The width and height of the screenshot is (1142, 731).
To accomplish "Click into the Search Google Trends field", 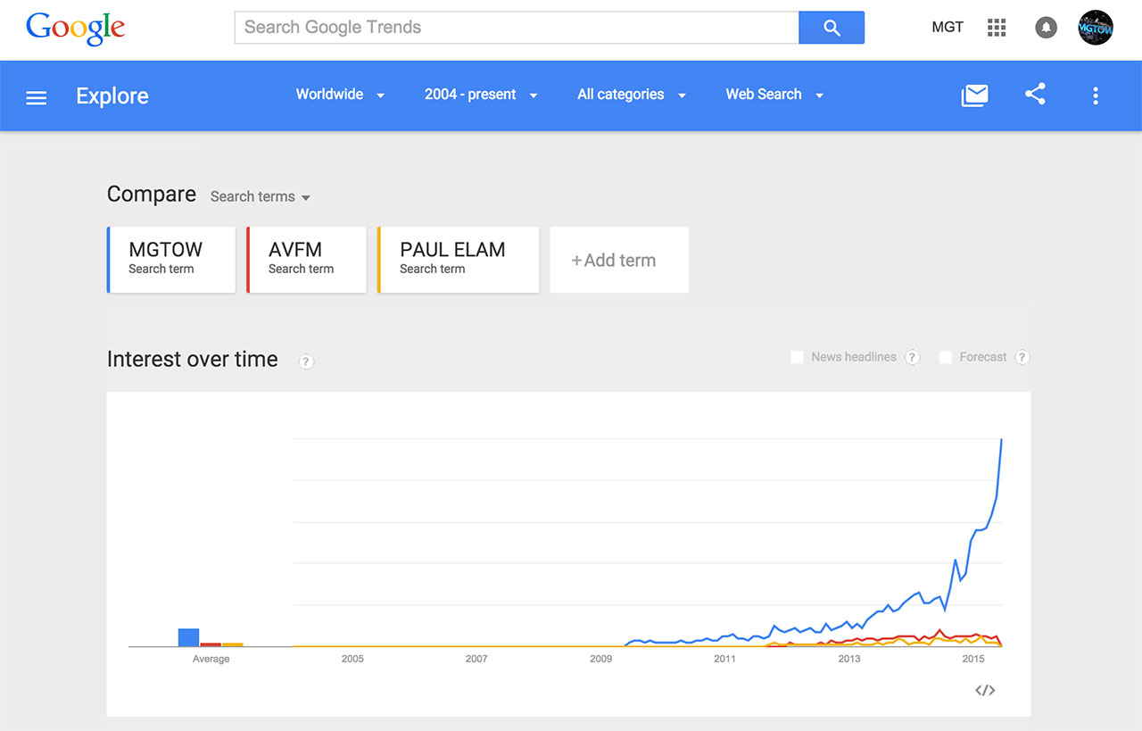I will [517, 28].
